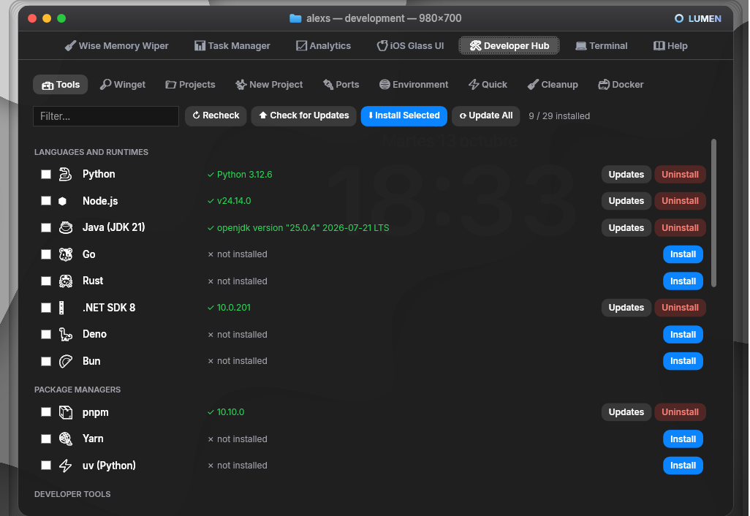Screen dimensions: 750x516
Task: Open the New Project sub-tab
Action: pyautogui.click(x=269, y=85)
